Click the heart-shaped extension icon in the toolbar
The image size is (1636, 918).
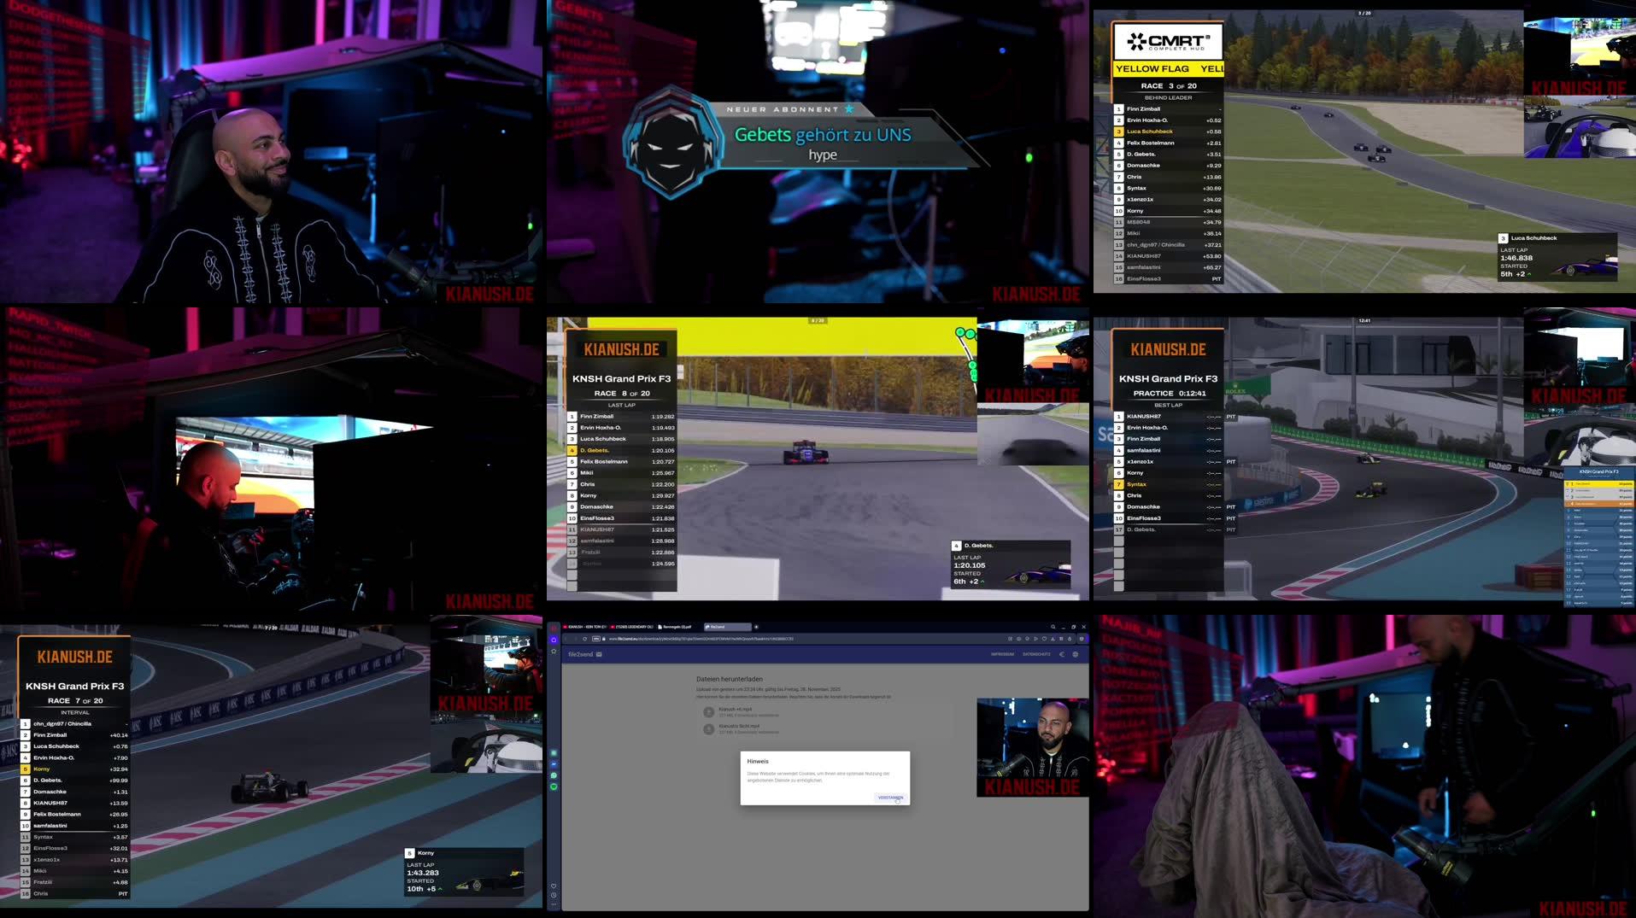[1044, 639]
